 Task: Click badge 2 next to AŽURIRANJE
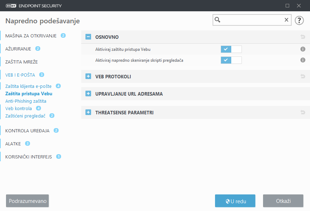pos(37,49)
